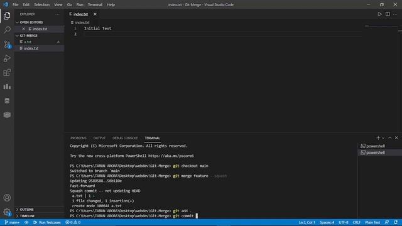Open a.txt in the file explorer

tap(39, 42)
